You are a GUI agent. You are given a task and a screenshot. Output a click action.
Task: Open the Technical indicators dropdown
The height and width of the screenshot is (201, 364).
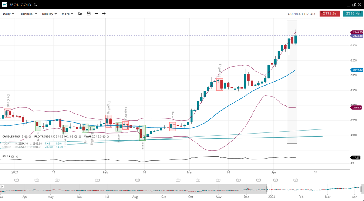(x=28, y=14)
